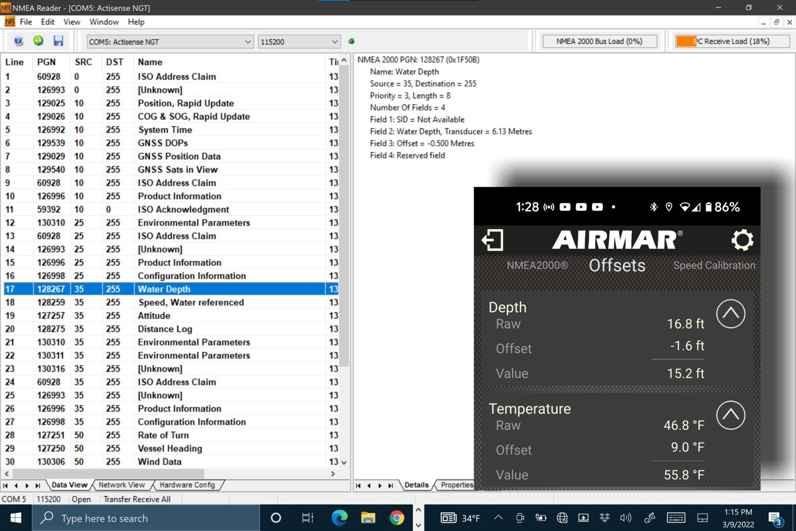
Task: Click the green refresh toolbar icon
Action: [38, 41]
